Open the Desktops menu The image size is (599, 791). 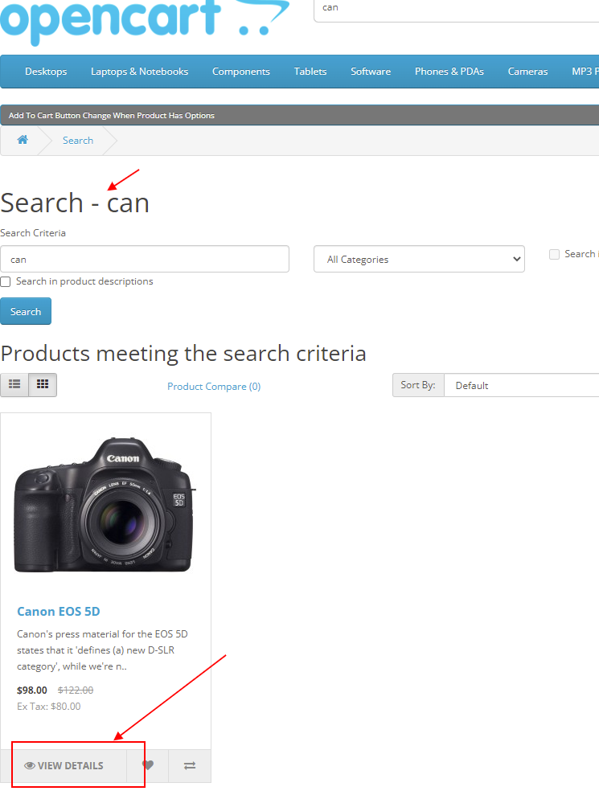point(46,72)
